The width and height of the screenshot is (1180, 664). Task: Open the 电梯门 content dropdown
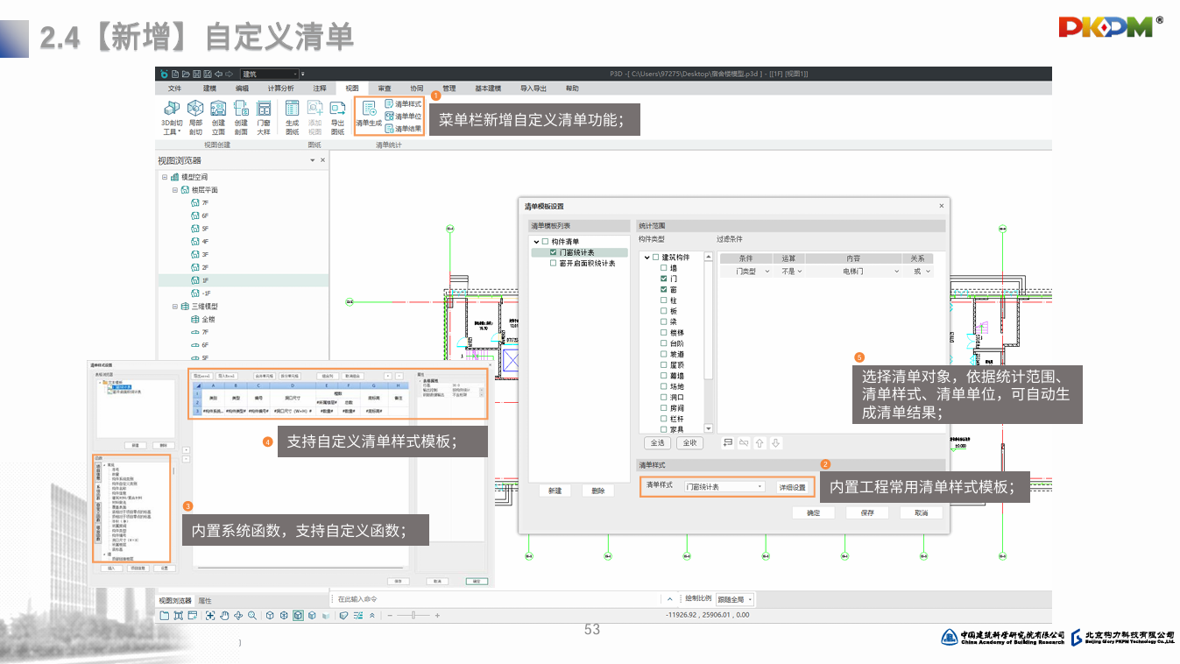click(853, 272)
